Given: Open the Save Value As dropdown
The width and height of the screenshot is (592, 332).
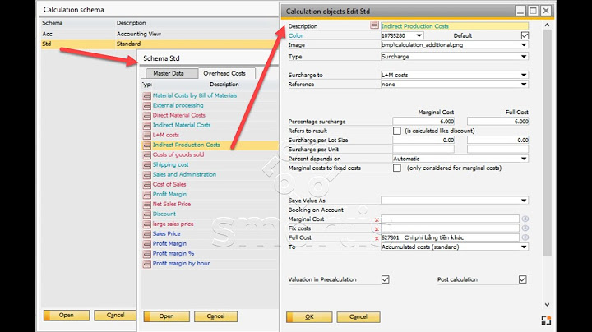Looking at the screenshot, I should pos(524,201).
